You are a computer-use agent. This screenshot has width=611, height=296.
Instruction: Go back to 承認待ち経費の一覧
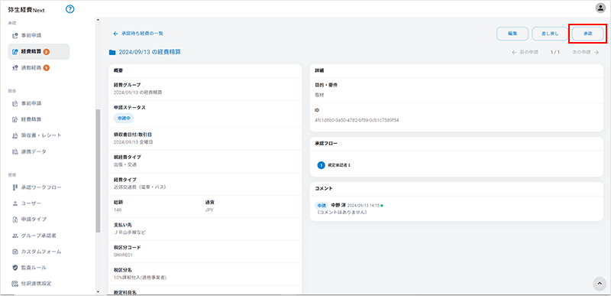138,34
